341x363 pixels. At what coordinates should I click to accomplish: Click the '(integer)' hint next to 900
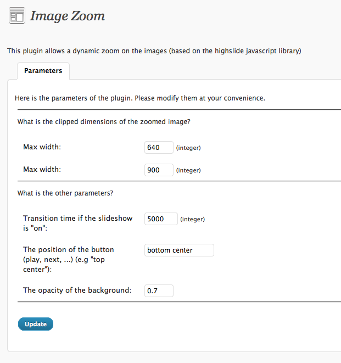pos(188,170)
